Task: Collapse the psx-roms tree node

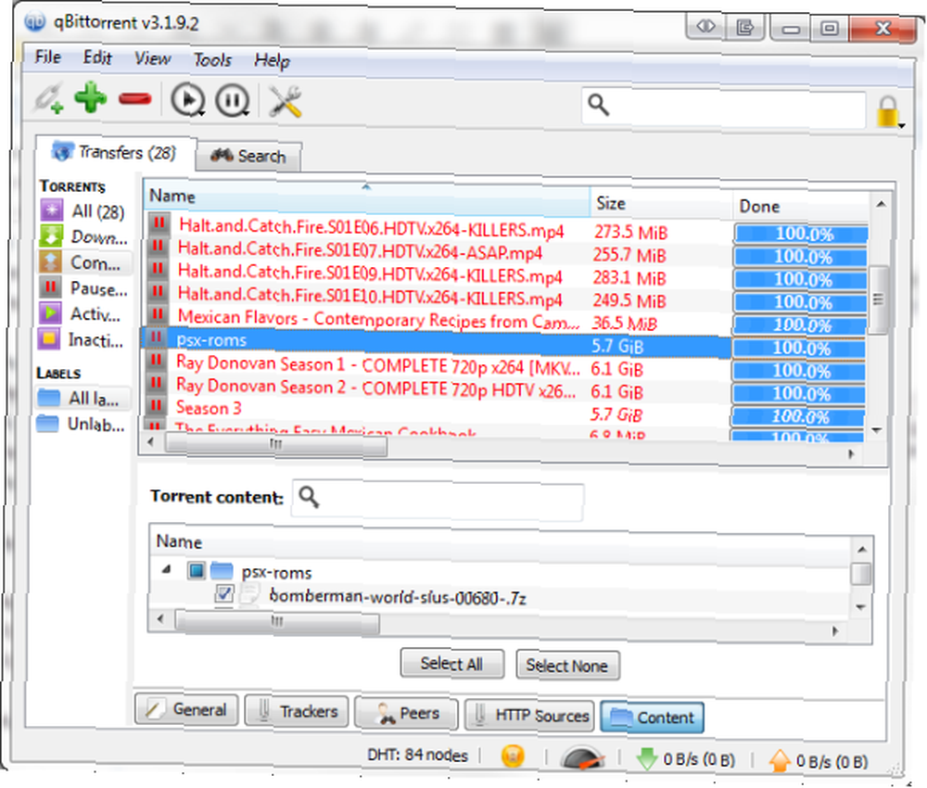Action: click(x=167, y=569)
